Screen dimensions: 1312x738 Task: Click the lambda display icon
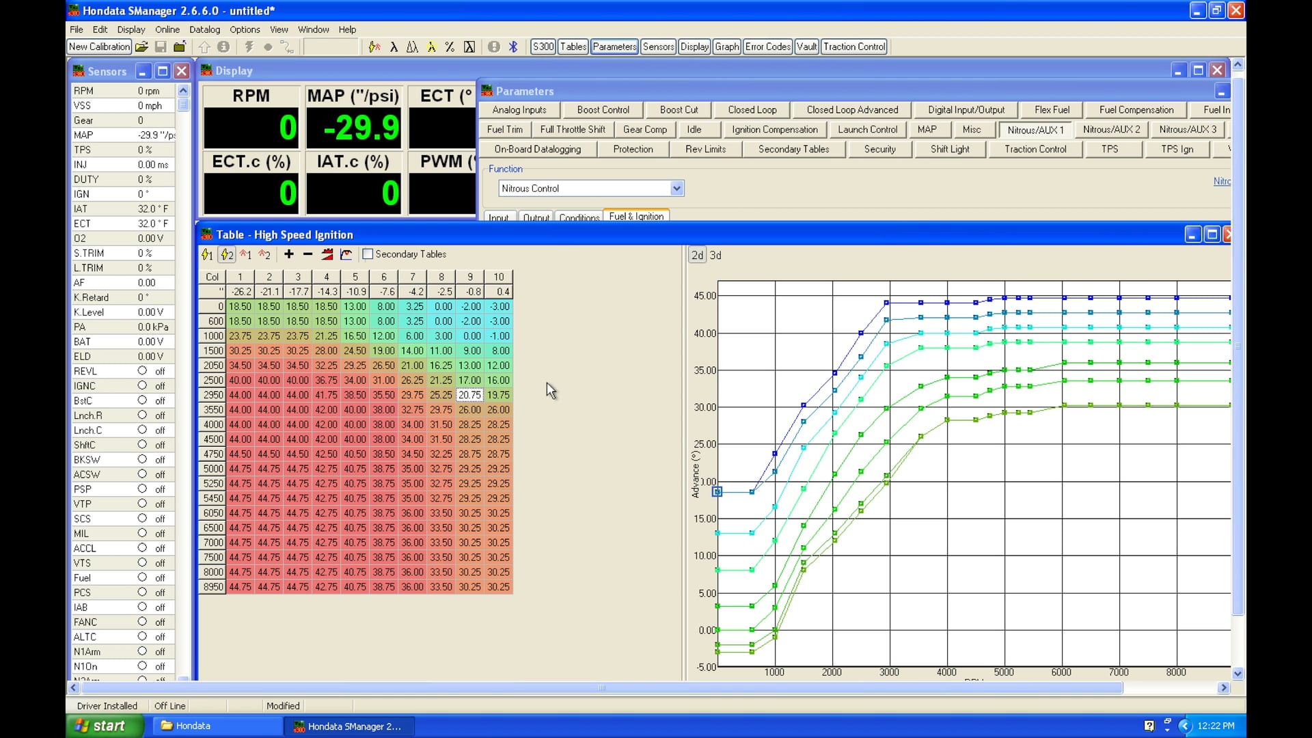click(x=394, y=46)
